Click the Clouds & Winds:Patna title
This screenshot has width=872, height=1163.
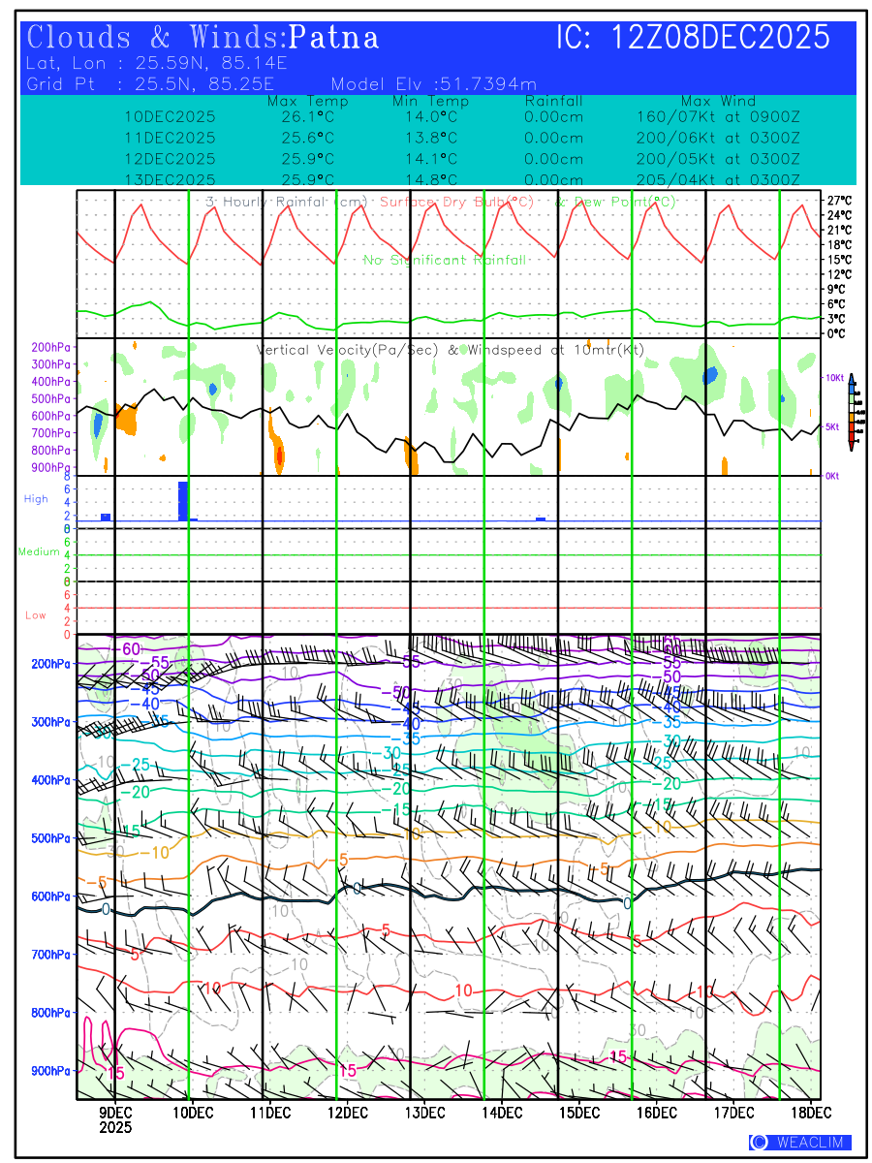[202, 38]
